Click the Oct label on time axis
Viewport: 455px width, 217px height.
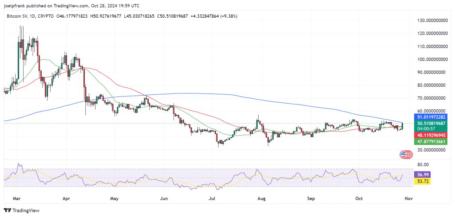[359, 199]
